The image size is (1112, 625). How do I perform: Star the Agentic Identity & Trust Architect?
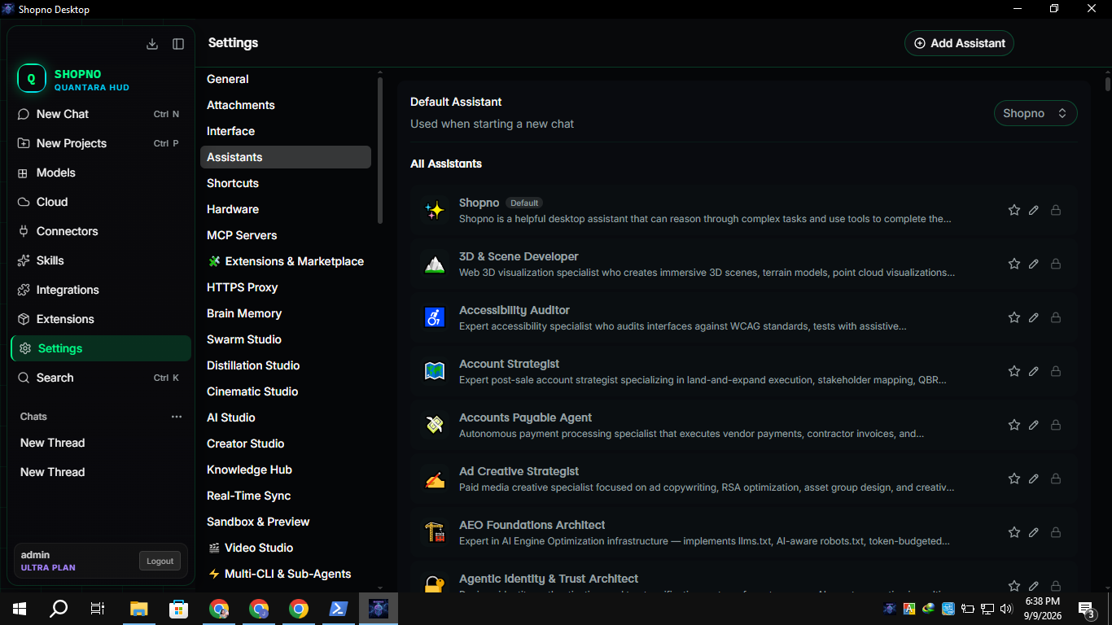1014,586
